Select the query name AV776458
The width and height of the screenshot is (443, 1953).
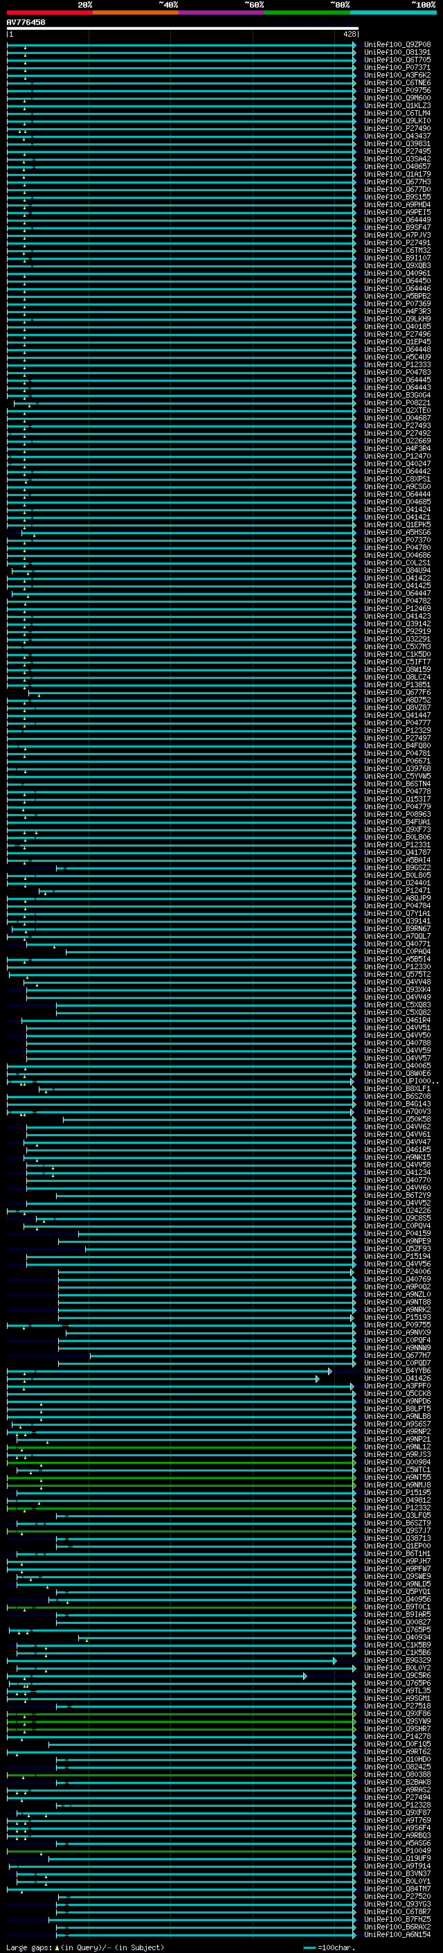(x=26, y=22)
